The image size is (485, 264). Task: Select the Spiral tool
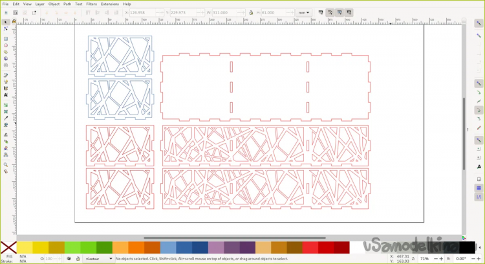[6, 65]
